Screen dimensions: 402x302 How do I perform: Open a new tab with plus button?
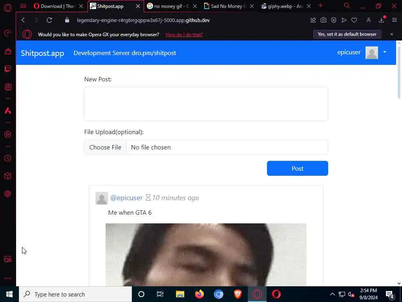point(320,6)
